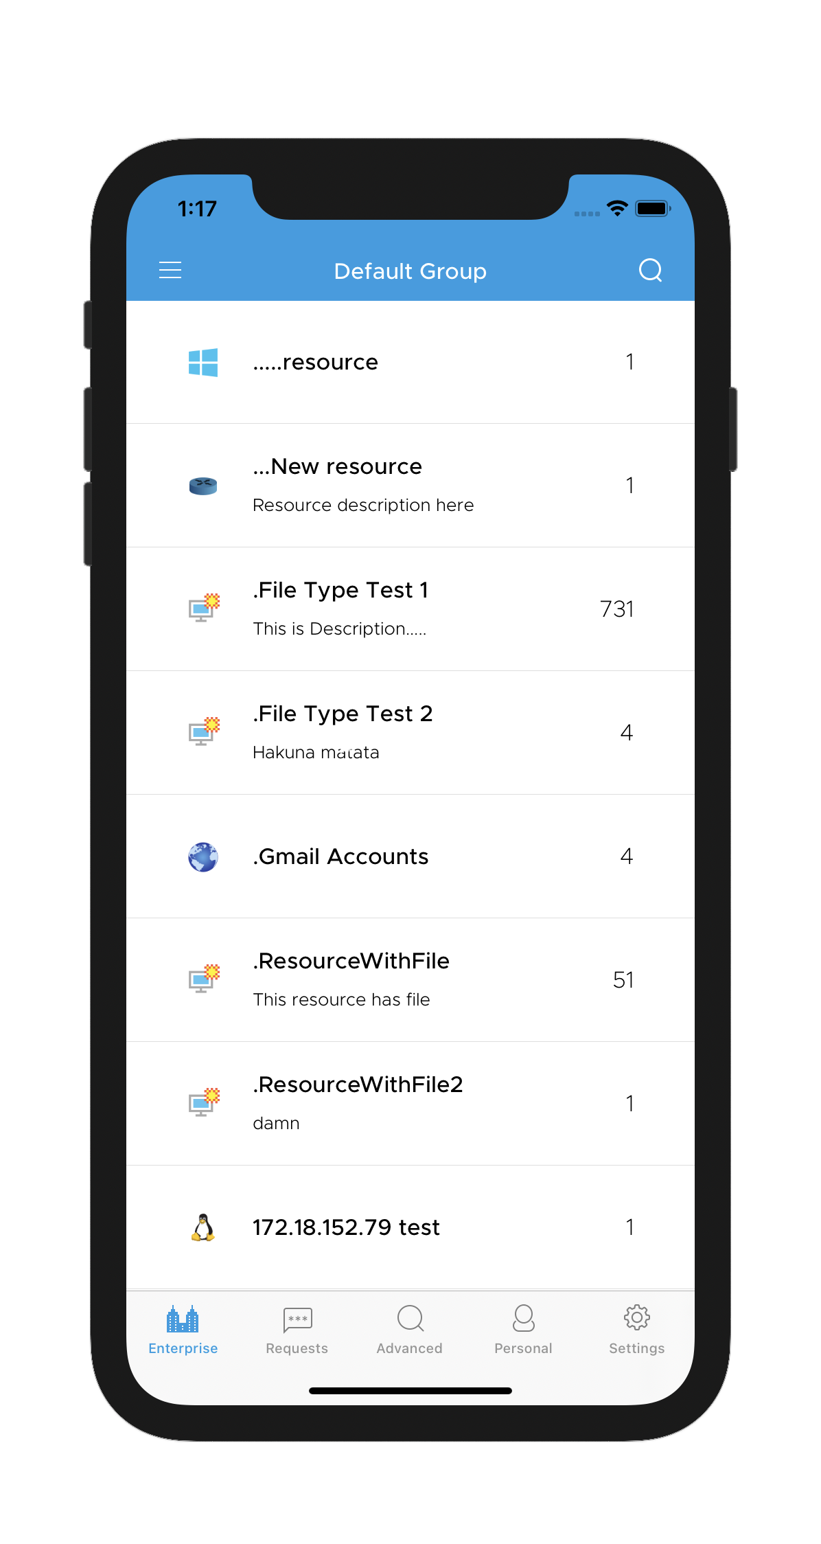
Task: Tap the search magnifier icon in header
Action: tap(650, 270)
